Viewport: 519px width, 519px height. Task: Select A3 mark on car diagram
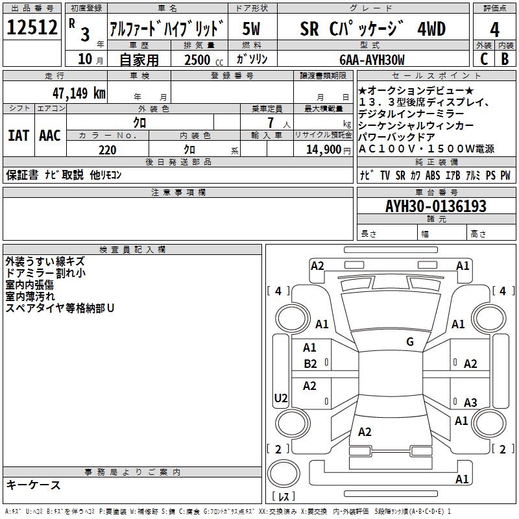tap(470, 402)
